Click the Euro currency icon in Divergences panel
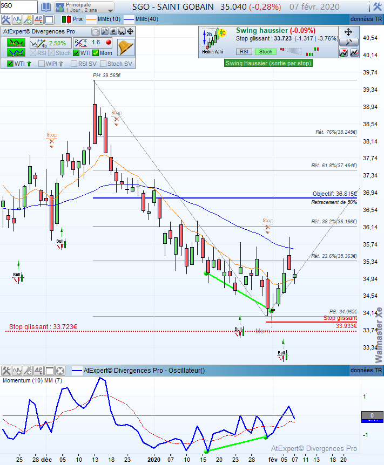 113,32
